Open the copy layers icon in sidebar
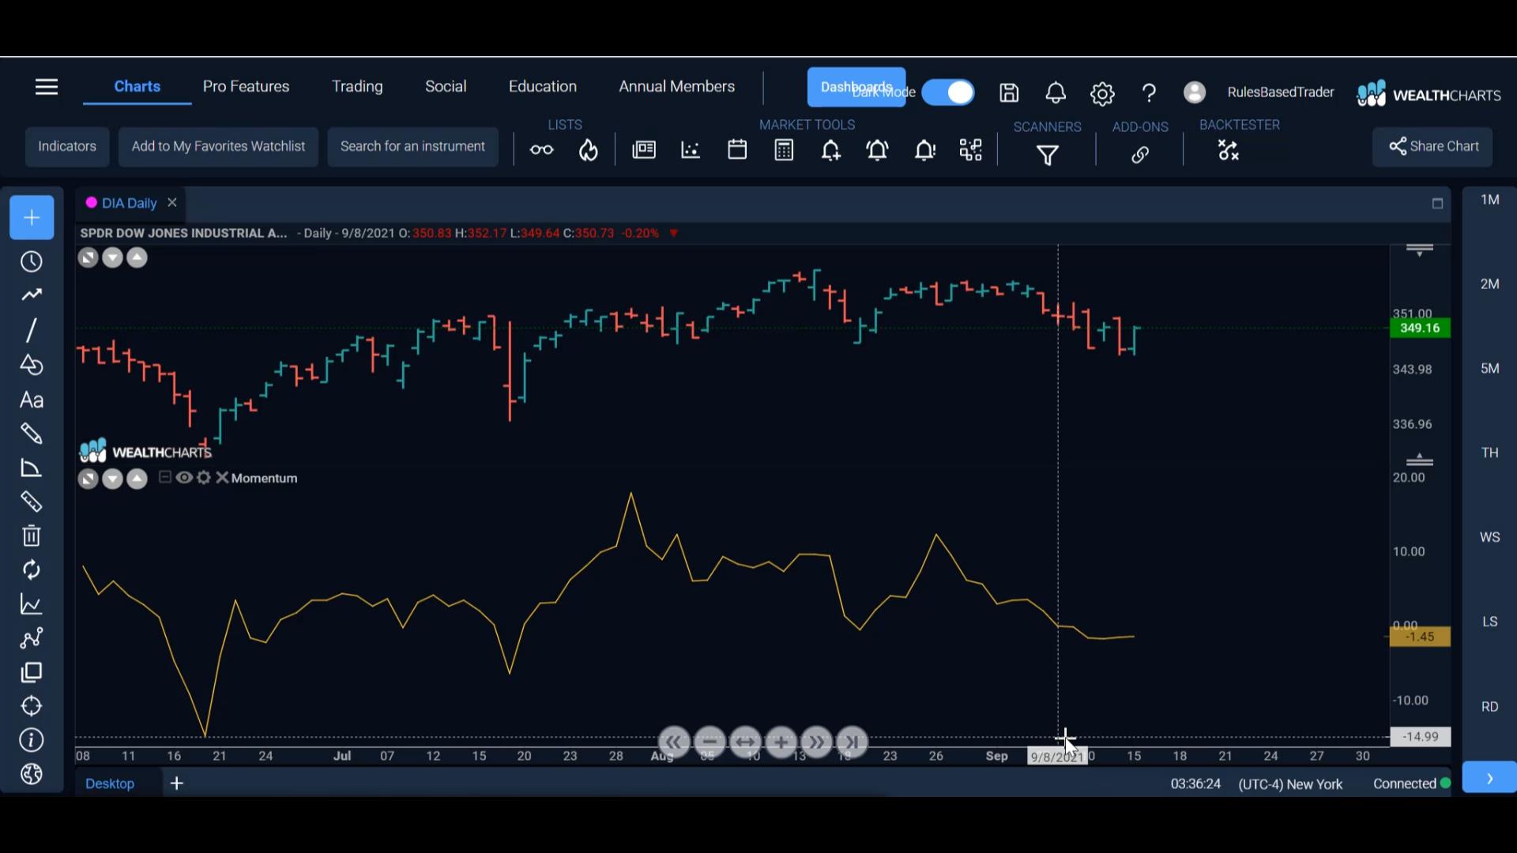 tap(32, 673)
